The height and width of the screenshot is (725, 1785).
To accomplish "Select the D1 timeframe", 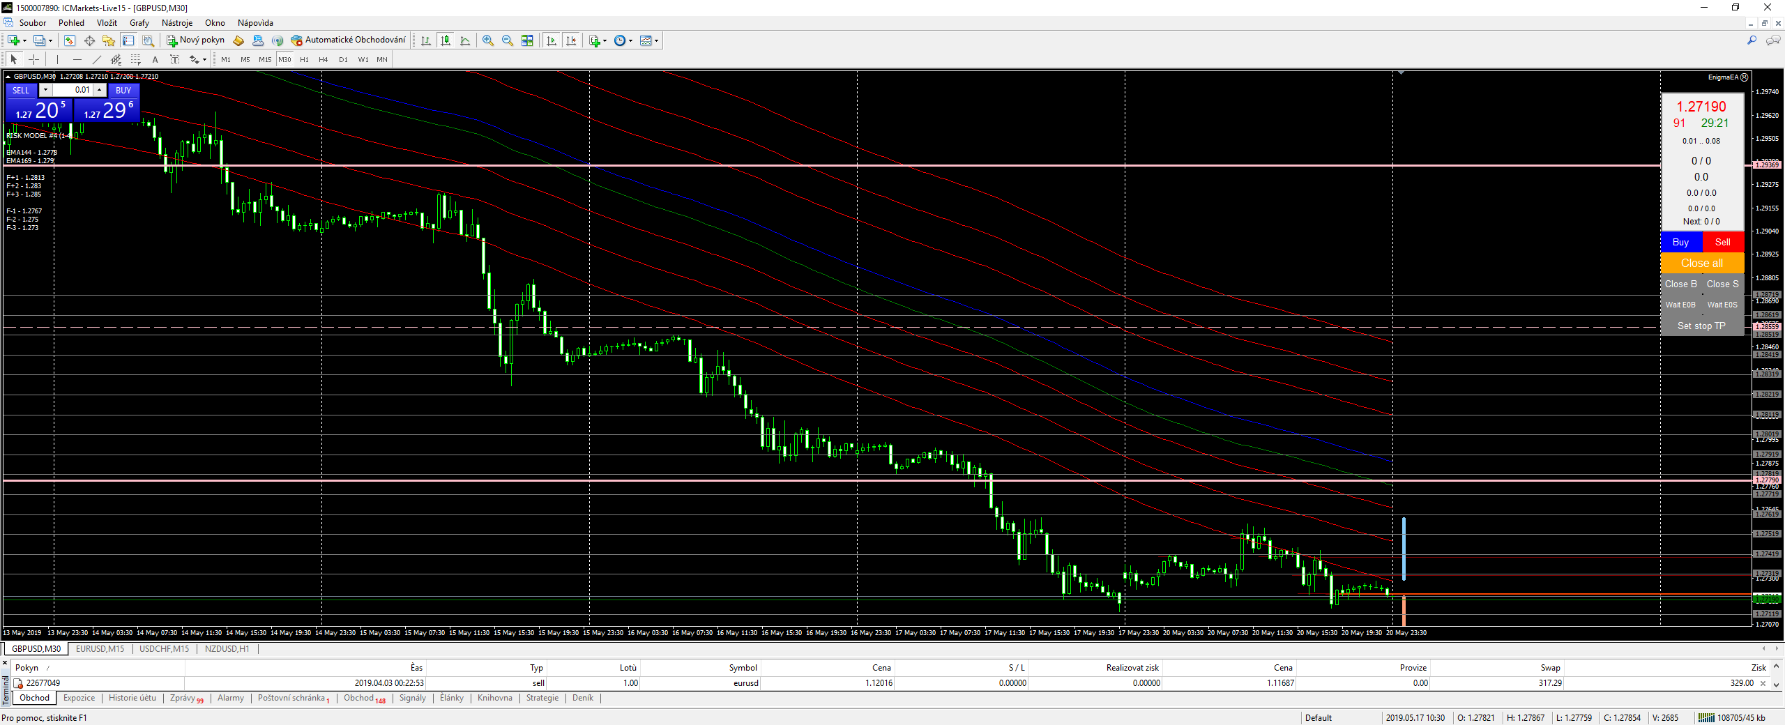I will 343,60.
